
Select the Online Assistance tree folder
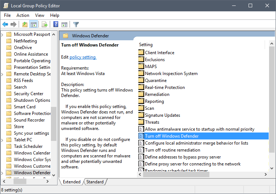(31, 54)
